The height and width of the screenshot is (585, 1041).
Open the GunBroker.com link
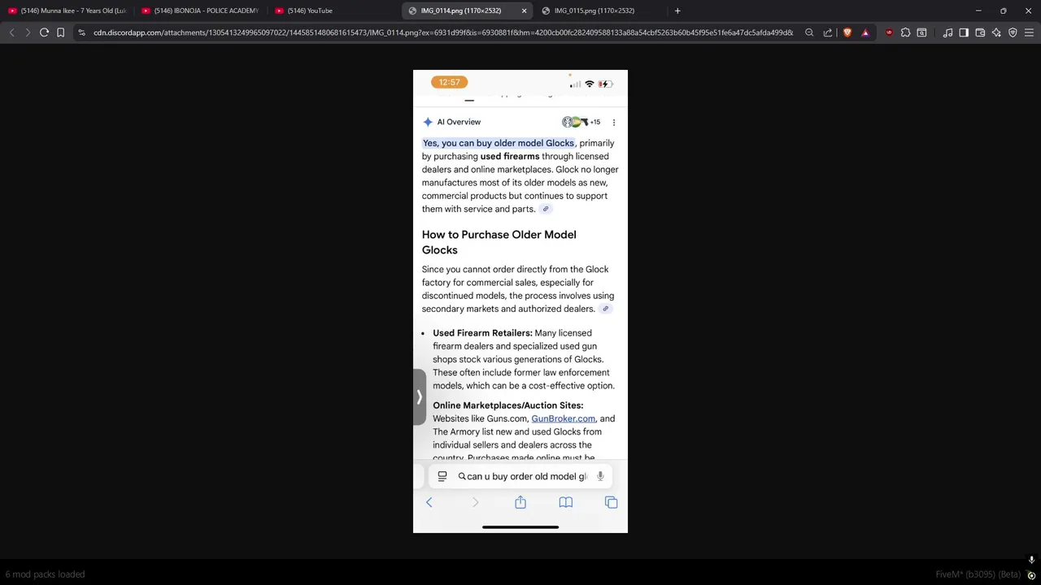click(x=563, y=418)
